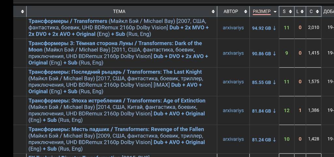Screen dimensions: 334x157
Task: Click sort arrows in ТЕМА column header
Action: point(213,12)
